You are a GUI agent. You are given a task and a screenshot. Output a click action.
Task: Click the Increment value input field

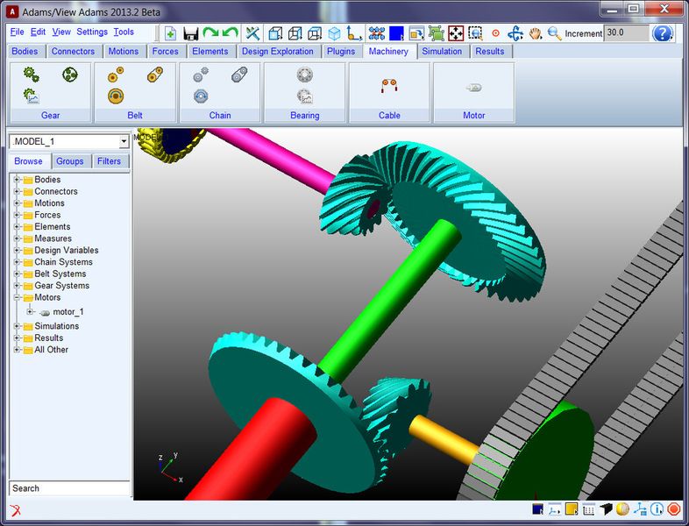pos(626,33)
